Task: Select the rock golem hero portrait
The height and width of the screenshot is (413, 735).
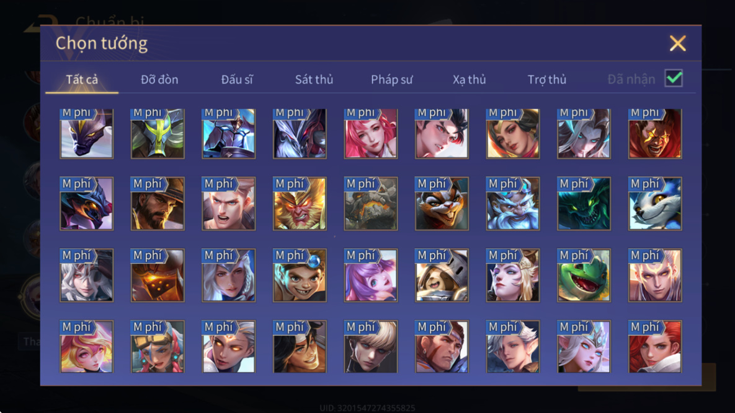Action: pyautogui.click(x=371, y=204)
